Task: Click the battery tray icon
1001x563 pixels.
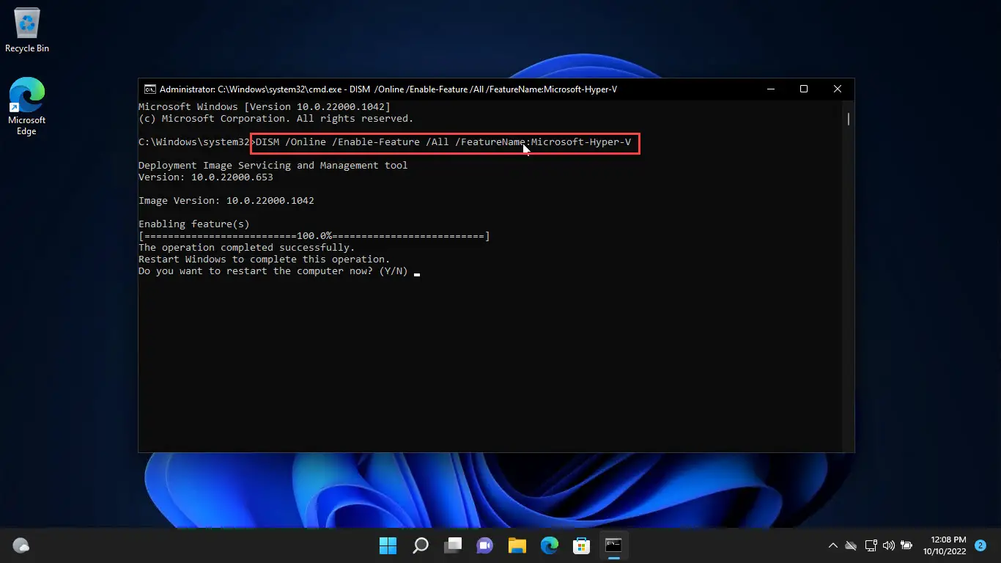Action: (906, 545)
